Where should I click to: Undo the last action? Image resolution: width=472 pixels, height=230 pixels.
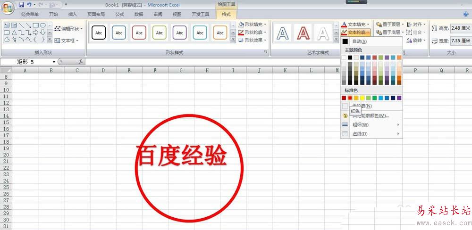(29, 5)
